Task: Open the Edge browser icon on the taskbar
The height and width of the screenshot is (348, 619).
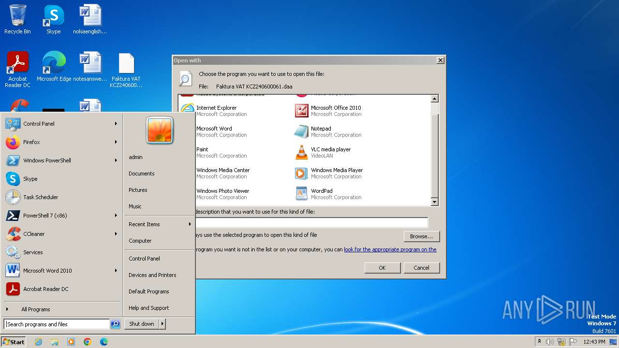Action: (104, 342)
